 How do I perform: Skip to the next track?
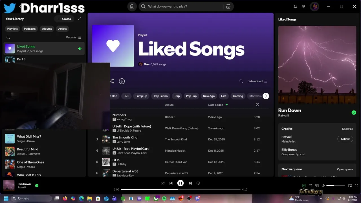coord(190,183)
